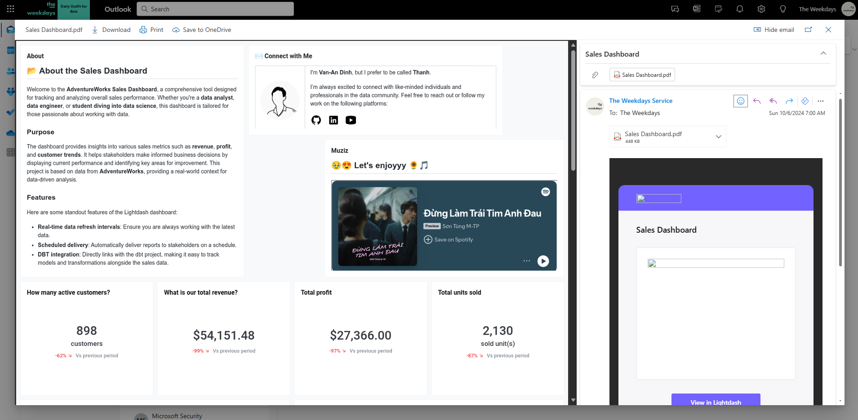Click Microsoft Security in the background mail list
The height and width of the screenshot is (420, 858).
pyautogui.click(x=177, y=416)
